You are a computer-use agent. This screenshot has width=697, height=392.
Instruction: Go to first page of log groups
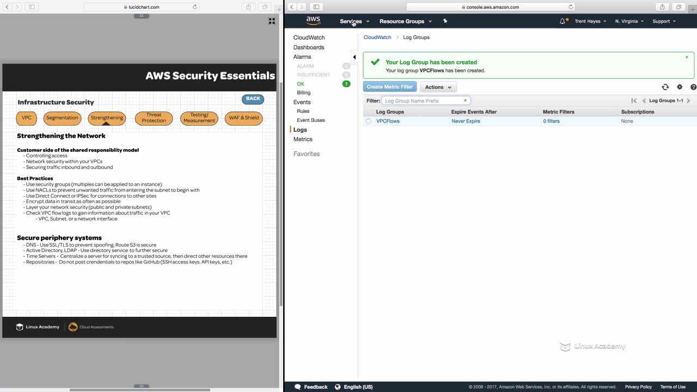(634, 101)
